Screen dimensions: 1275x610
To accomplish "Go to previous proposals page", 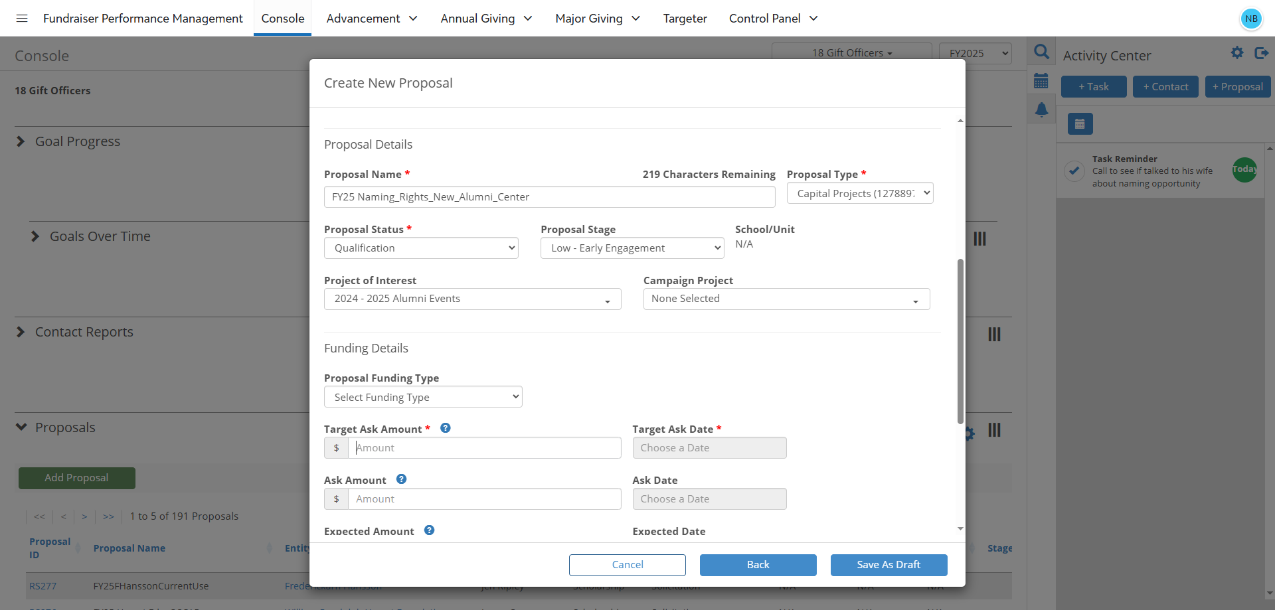I will (63, 516).
